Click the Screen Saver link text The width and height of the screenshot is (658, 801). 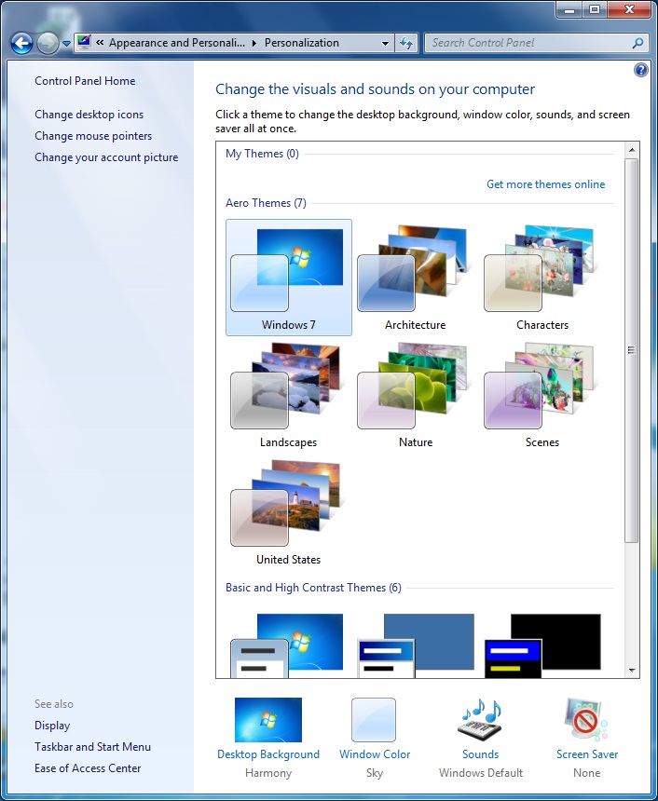[x=587, y=754]
